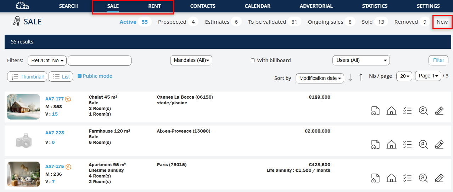Screen dimensions: 453x192
Task: Open the Mandates (All) dropdown
Action: 191,60
